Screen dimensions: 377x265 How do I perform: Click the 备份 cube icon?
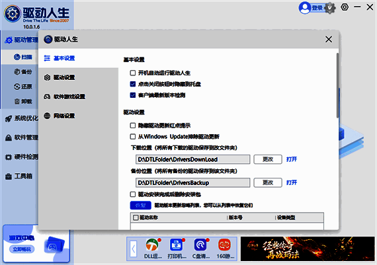pyautogui.click(x=17, y=71)
